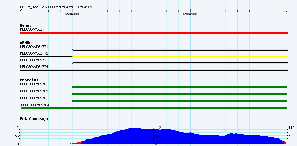Click the MELO3C005617P4 label text
This screenshot has height=146, width=297.
point(35,105)
